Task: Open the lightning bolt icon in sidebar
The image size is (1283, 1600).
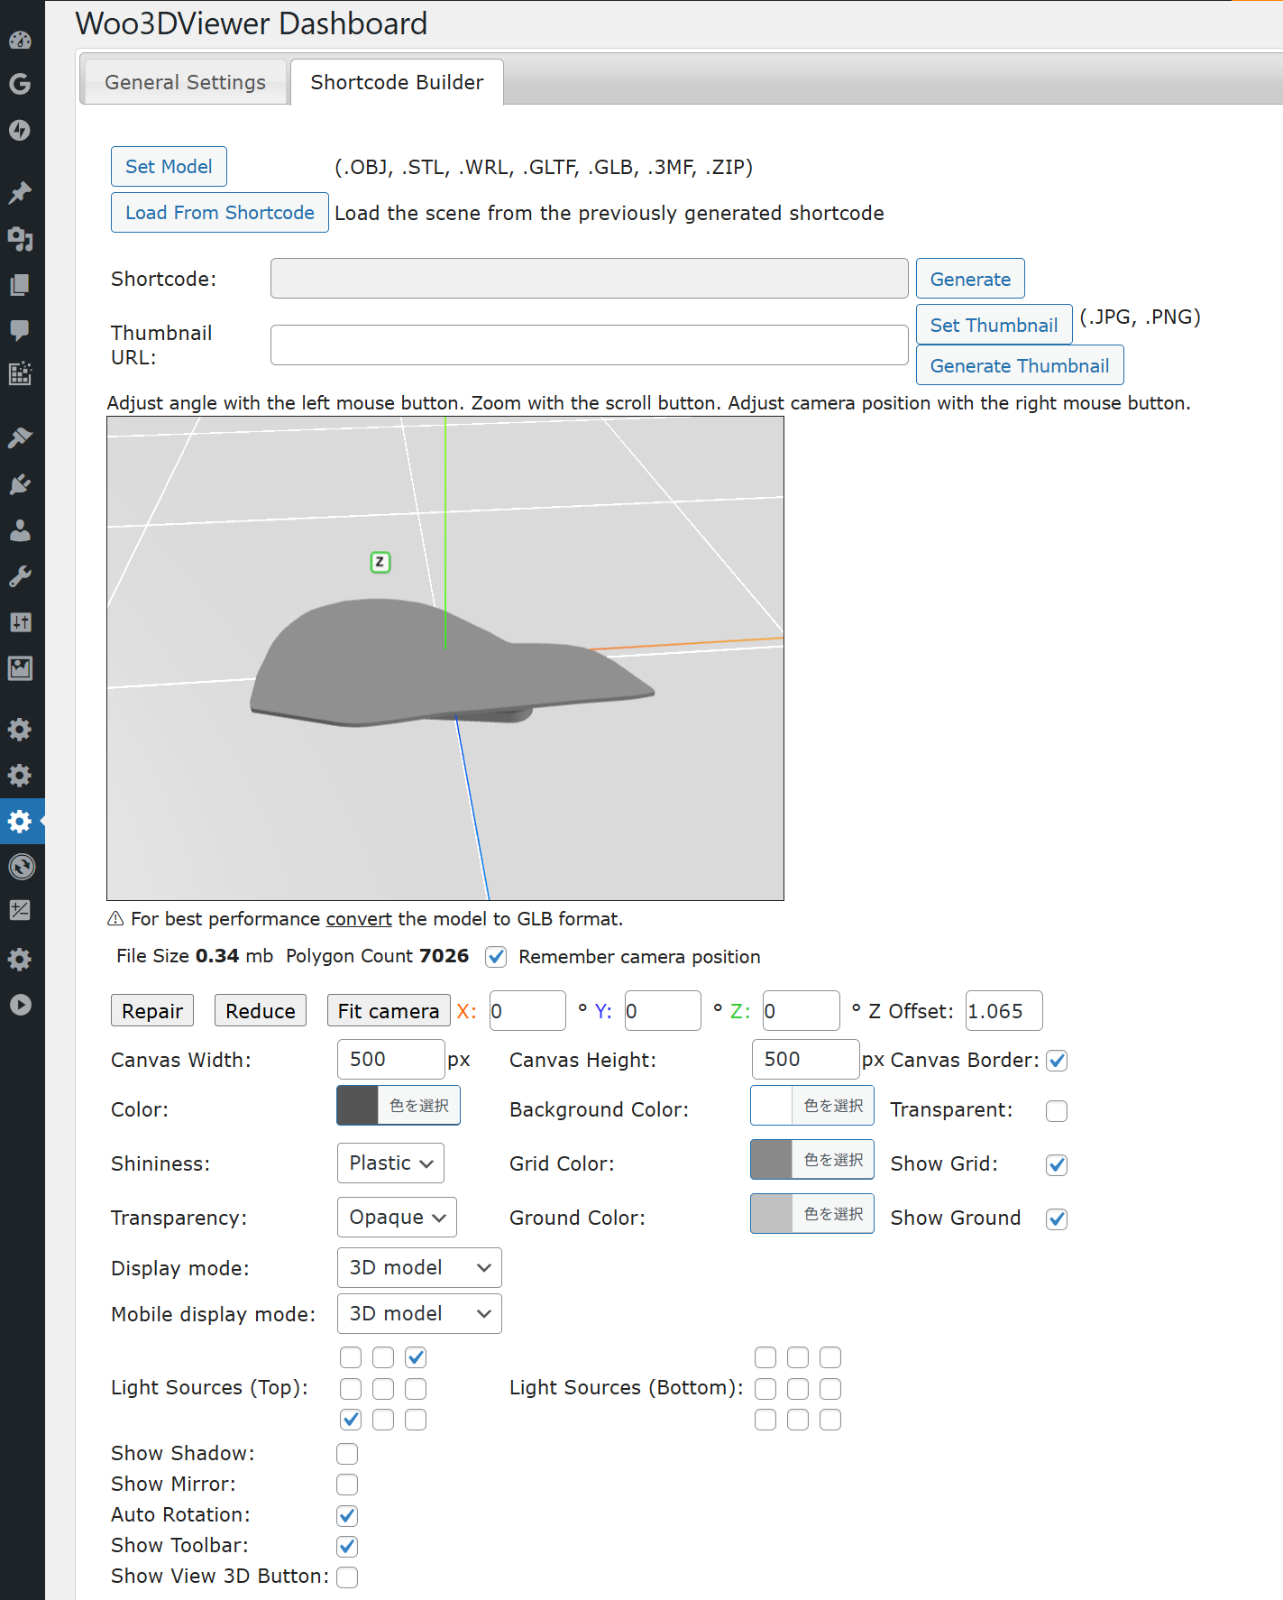Action: click(x=20, y=130)
